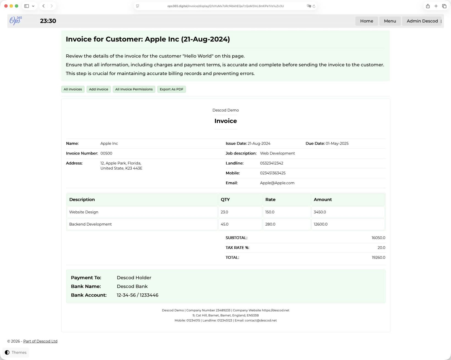Image resolution: width=451 pixels, height=360 pixels.
Task: View All Invoice Permissions
Action: 134,89
